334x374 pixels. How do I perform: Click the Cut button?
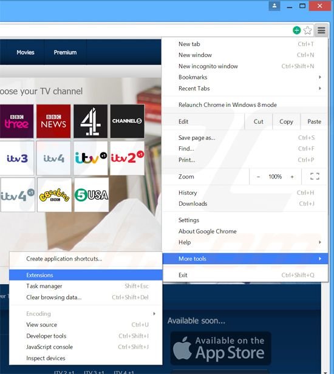coord(258,121)
